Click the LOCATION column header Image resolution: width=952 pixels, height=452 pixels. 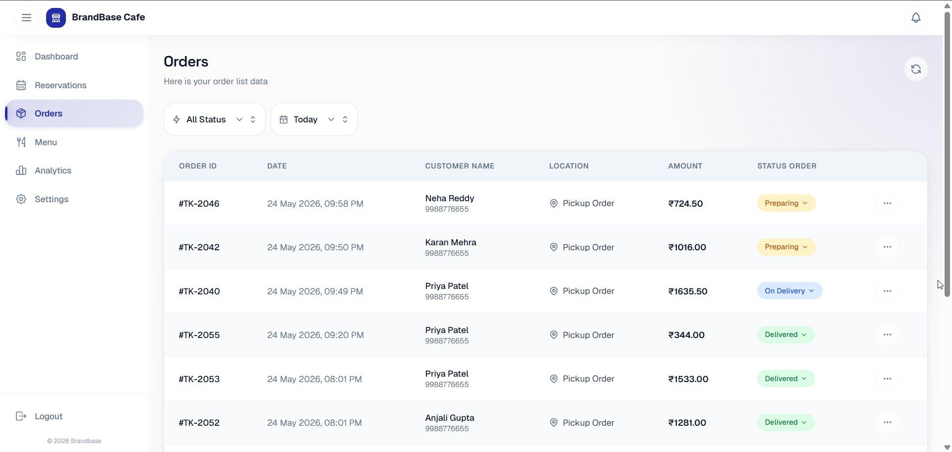tap(569, 166)
